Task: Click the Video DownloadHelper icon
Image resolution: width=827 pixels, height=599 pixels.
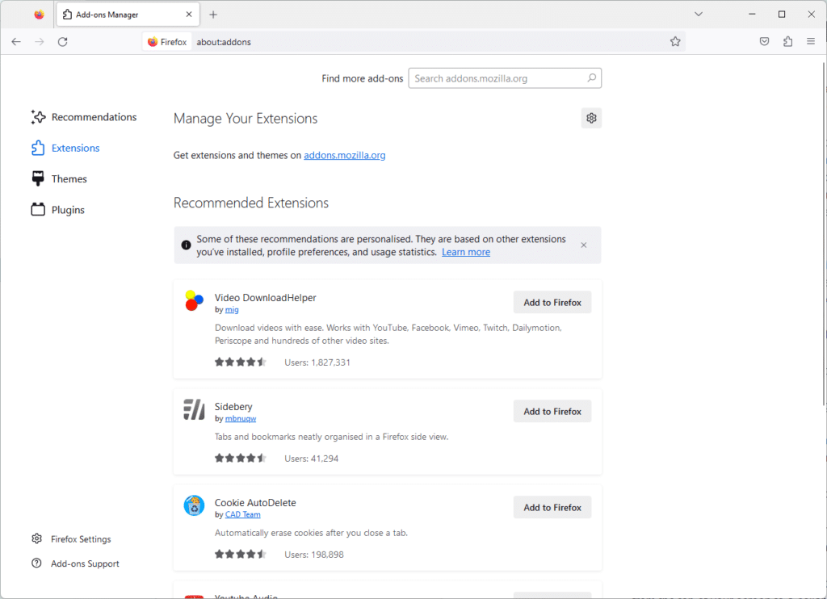Action: point(194,300)
